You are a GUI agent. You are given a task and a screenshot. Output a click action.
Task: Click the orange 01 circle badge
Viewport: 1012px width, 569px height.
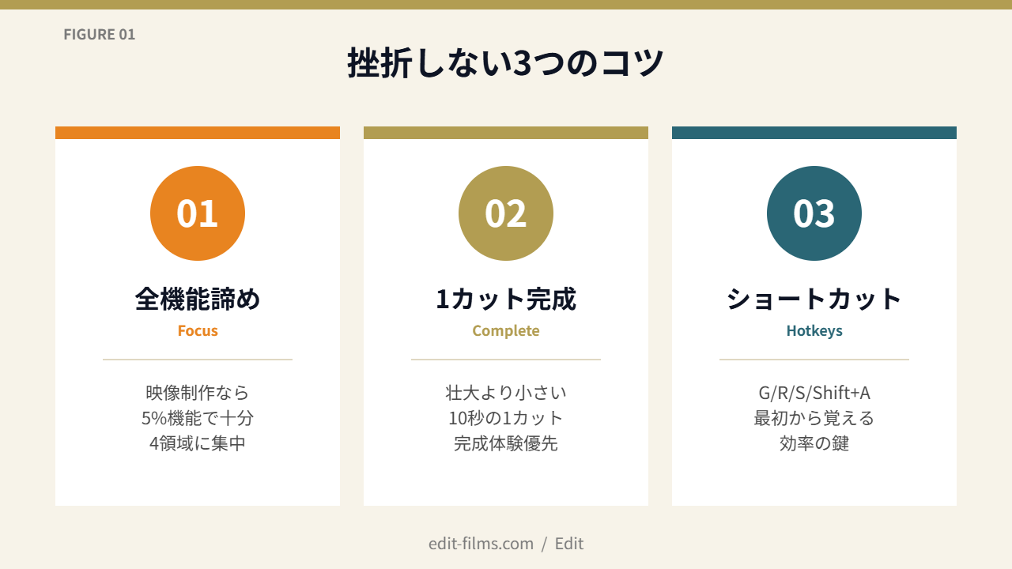[x=198, y=213]
